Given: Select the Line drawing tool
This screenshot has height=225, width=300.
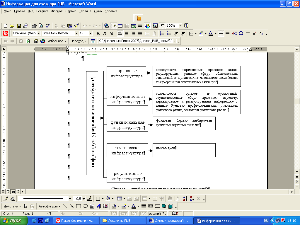Looking at the screenshot, I should [x=65, y=206].
